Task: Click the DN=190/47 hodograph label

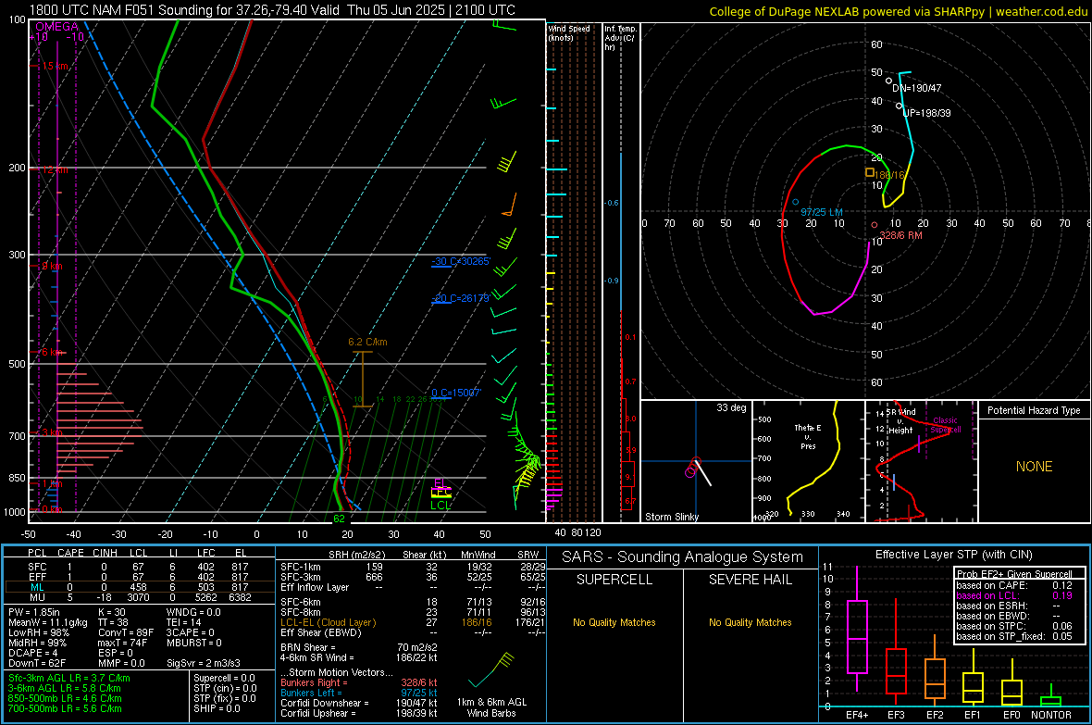Action: 916,88
